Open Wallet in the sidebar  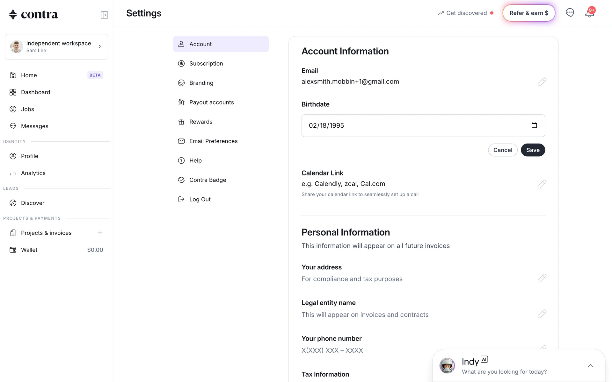29,250
